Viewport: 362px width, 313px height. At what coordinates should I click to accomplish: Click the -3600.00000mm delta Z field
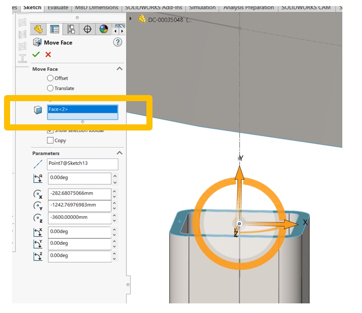pyautogui.click(x=80, y=218)
